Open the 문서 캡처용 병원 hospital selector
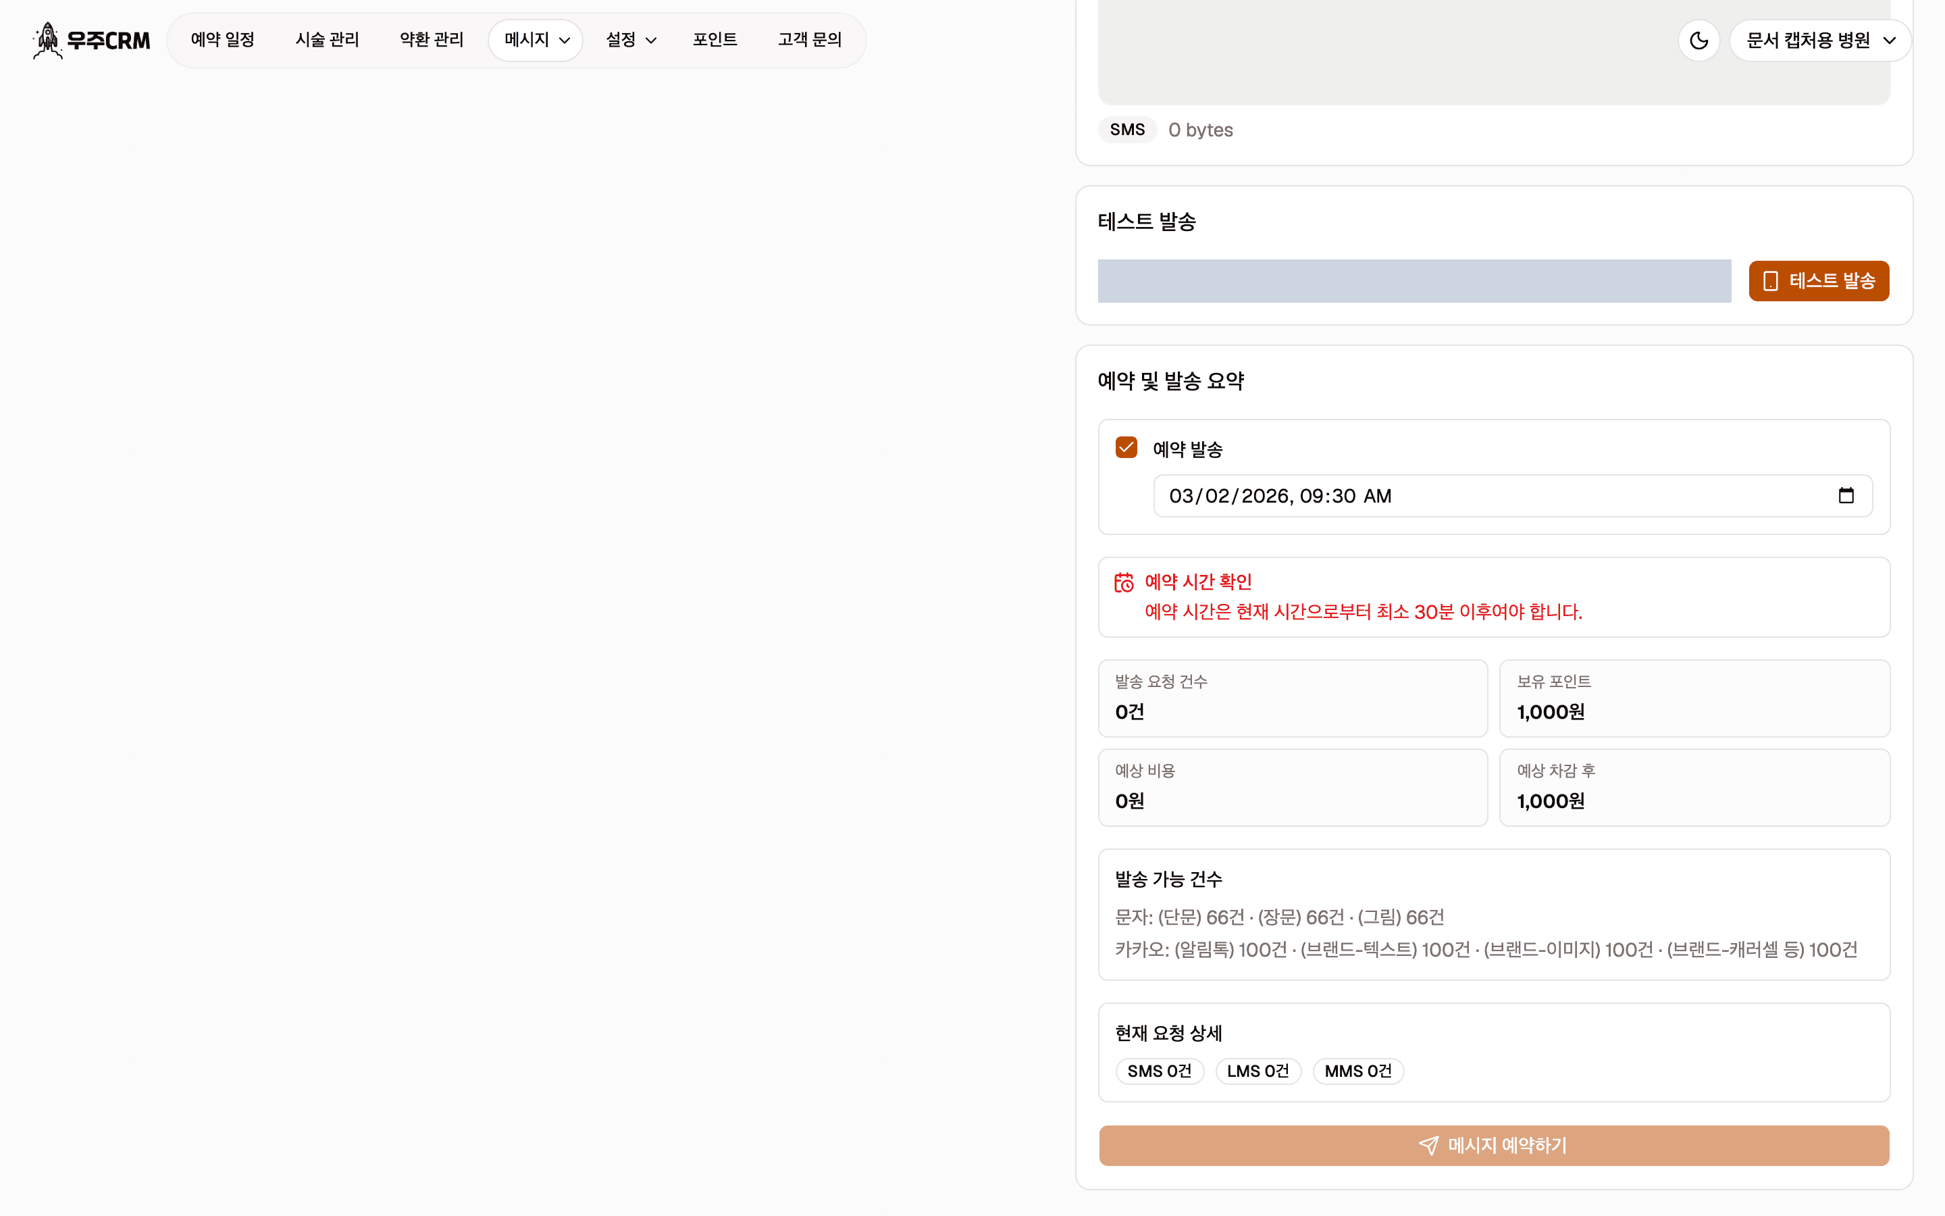 click(x=1821, y=41)
